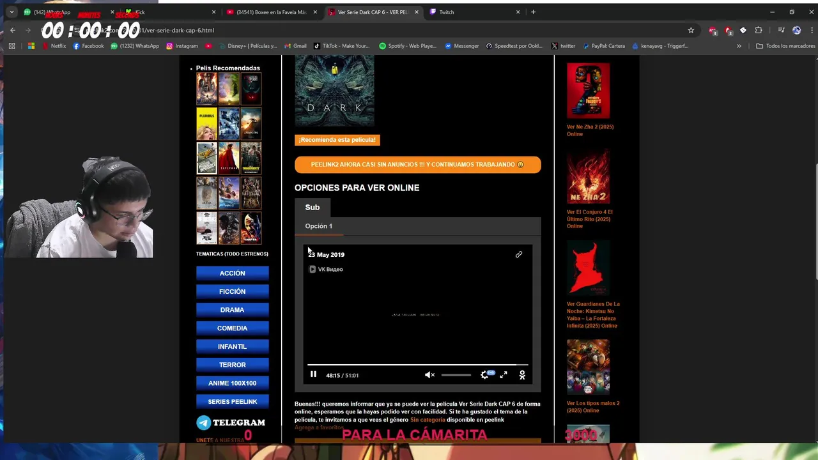Open the browser extensions puzzle icon

coord(759,30)
